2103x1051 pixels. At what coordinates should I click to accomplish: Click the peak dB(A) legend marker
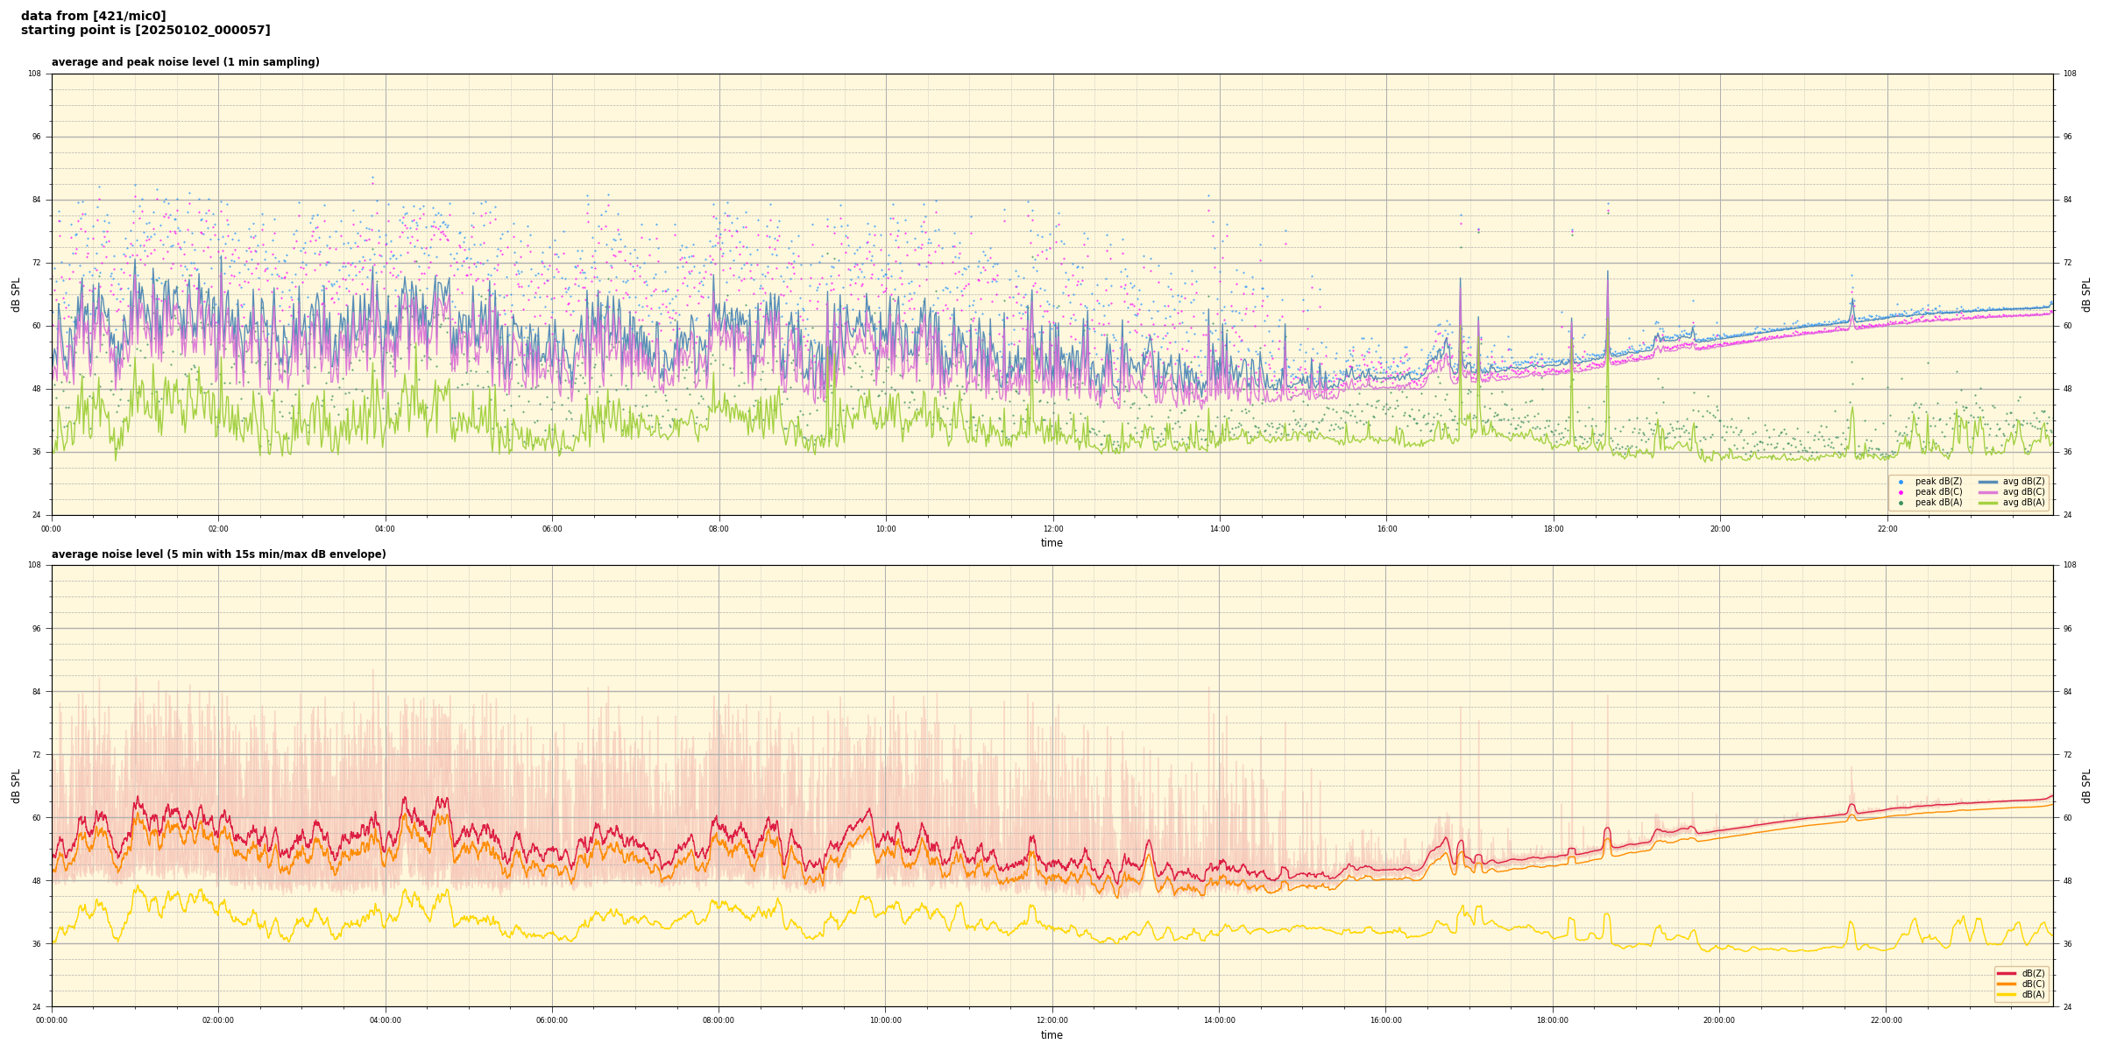1901,503
